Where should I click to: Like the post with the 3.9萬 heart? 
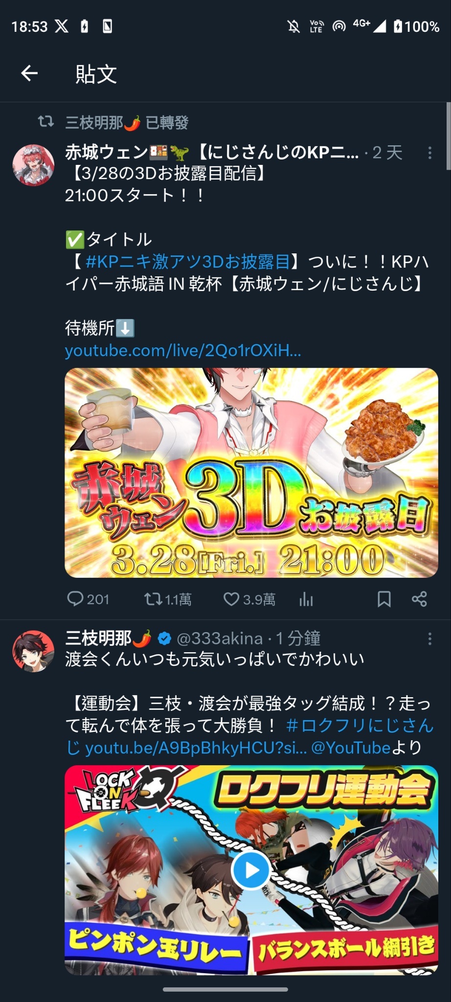(x=249, y=599)
